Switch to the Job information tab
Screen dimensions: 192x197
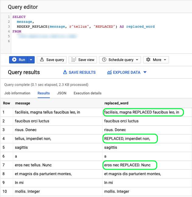pyautogui.click(x=17, y=93)
